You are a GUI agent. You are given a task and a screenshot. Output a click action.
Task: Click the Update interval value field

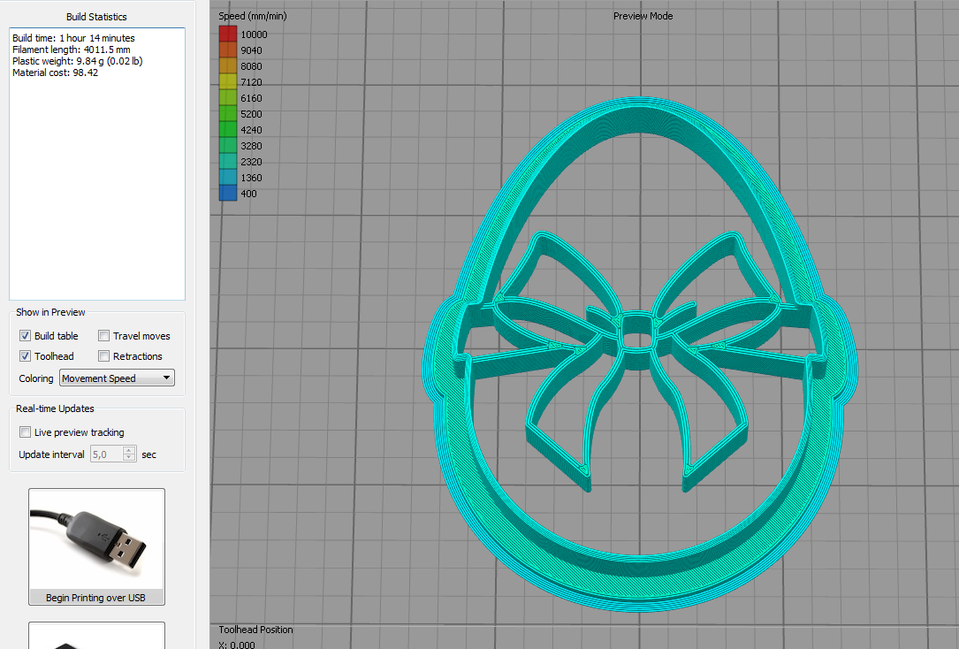coord(106,454)
